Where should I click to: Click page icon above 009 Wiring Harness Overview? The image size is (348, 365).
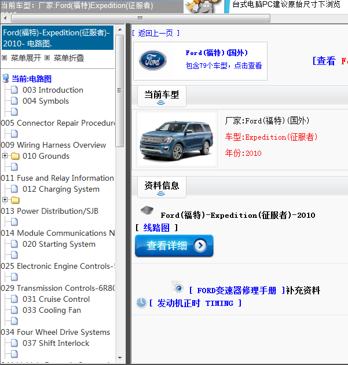point(14,134)
